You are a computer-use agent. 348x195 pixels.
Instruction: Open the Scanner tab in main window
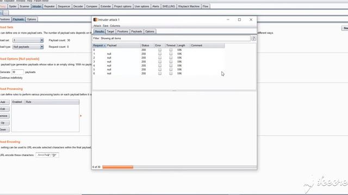24,6
